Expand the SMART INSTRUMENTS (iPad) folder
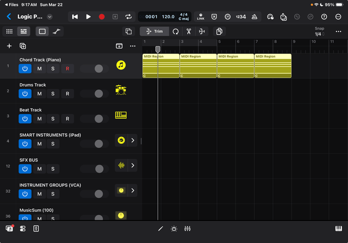Image resolution: width=348 pixels, height=243 pixels. pyautogui.click(x=133, y=141)
